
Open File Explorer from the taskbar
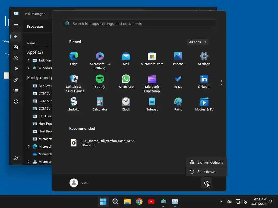pos(127,201)
